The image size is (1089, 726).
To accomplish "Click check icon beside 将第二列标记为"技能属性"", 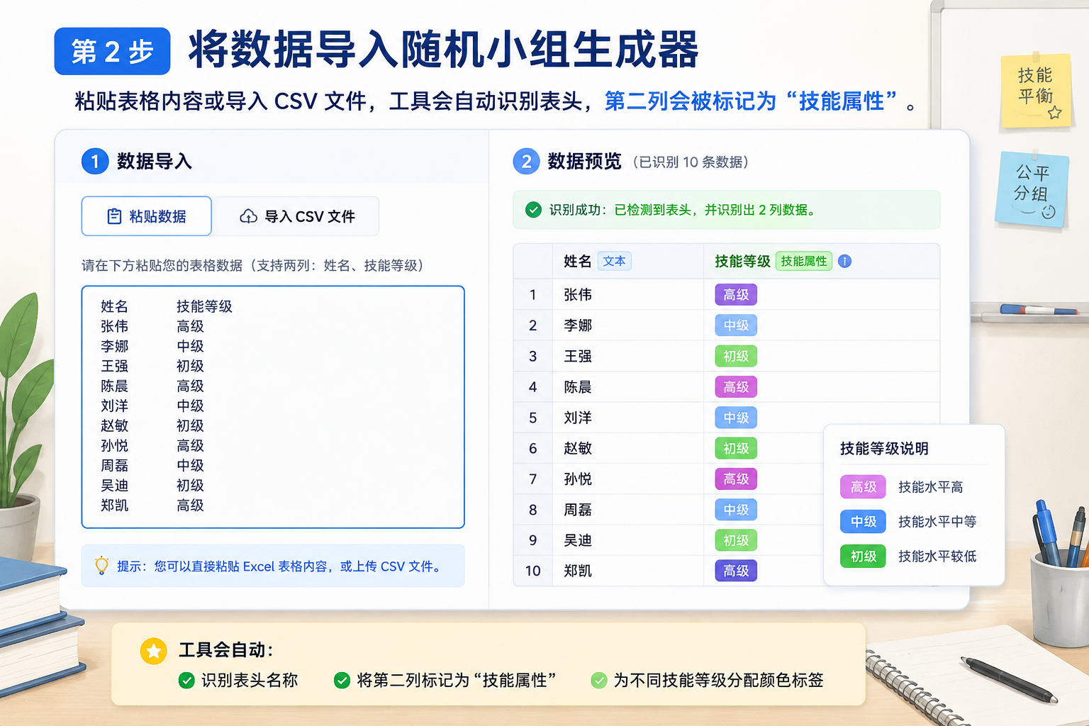I will 342,681.
